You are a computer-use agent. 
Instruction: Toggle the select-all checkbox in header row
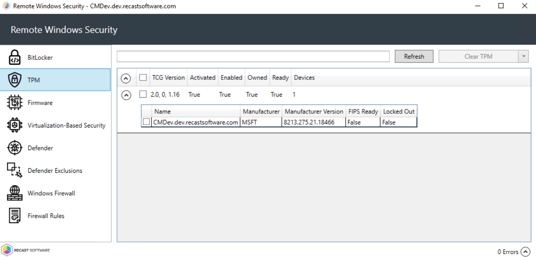tap(143, 78)
